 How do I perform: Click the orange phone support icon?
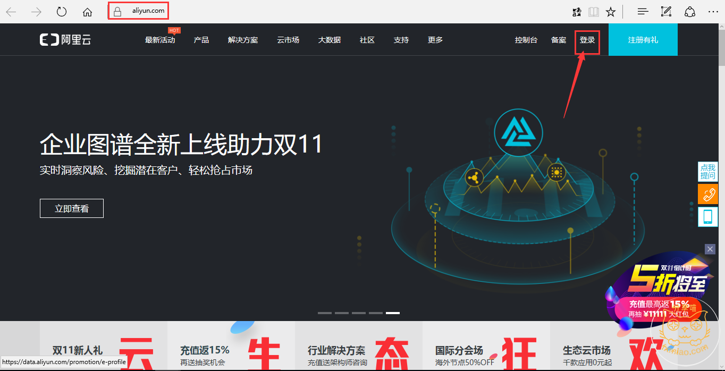(708, 194)
